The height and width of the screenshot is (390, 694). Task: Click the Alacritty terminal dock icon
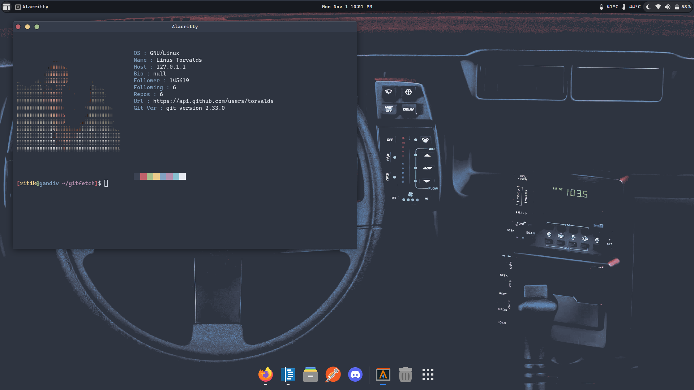point(383,374)
